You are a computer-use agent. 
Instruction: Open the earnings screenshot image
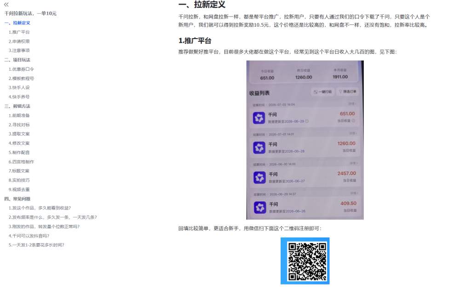(305, 140)
